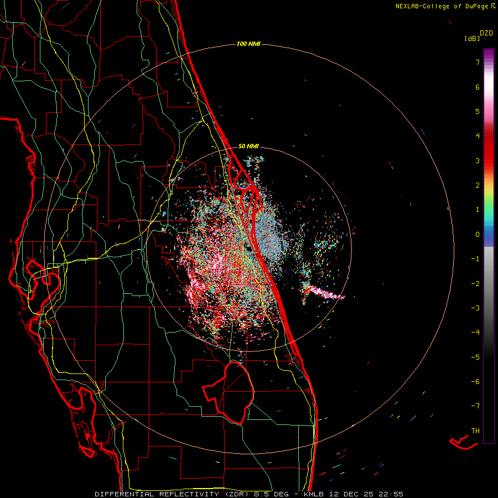Click the bright pink streak echo offshore
Viewport: 498px width, 498px height.
[x=325, y=293]
